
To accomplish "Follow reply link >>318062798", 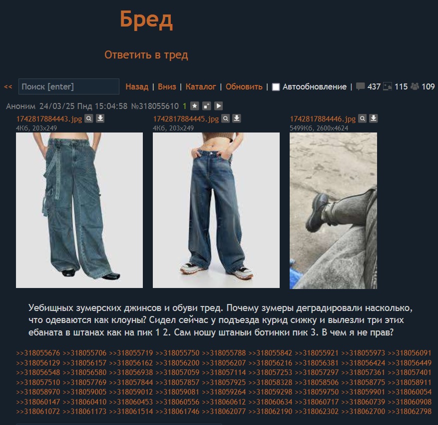I will click(410, 412).
